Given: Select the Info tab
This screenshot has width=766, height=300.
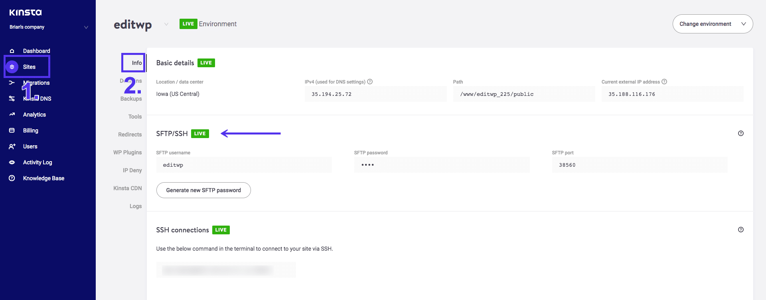Looking at the screenshot, I should 137,63.
